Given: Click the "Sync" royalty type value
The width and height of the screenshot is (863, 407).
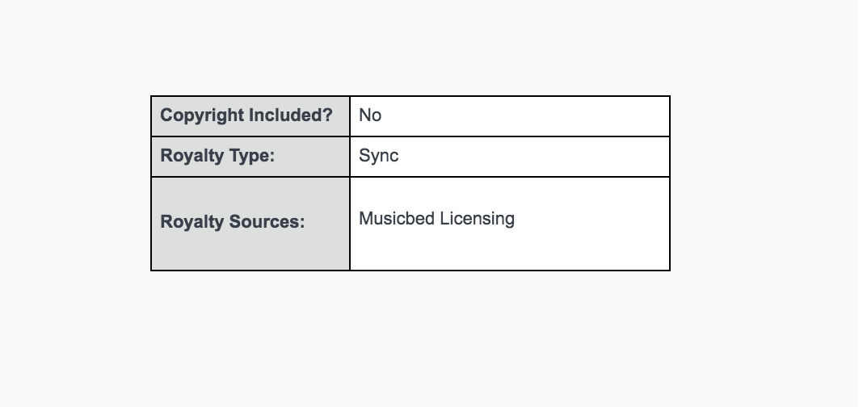Looking at the screenshot, I should point(379,156).
